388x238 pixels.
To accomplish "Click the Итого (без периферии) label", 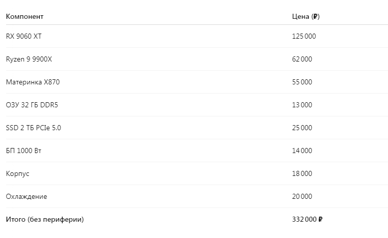I will pos(45,219).
